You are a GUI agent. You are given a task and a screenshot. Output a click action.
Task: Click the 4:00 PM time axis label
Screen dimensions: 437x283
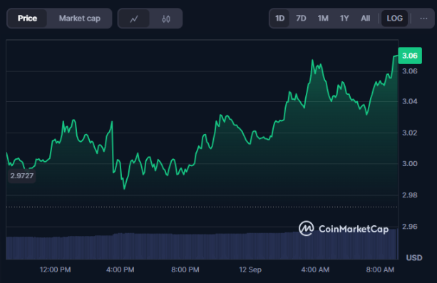pyautogui.click(x=120, y=269)
